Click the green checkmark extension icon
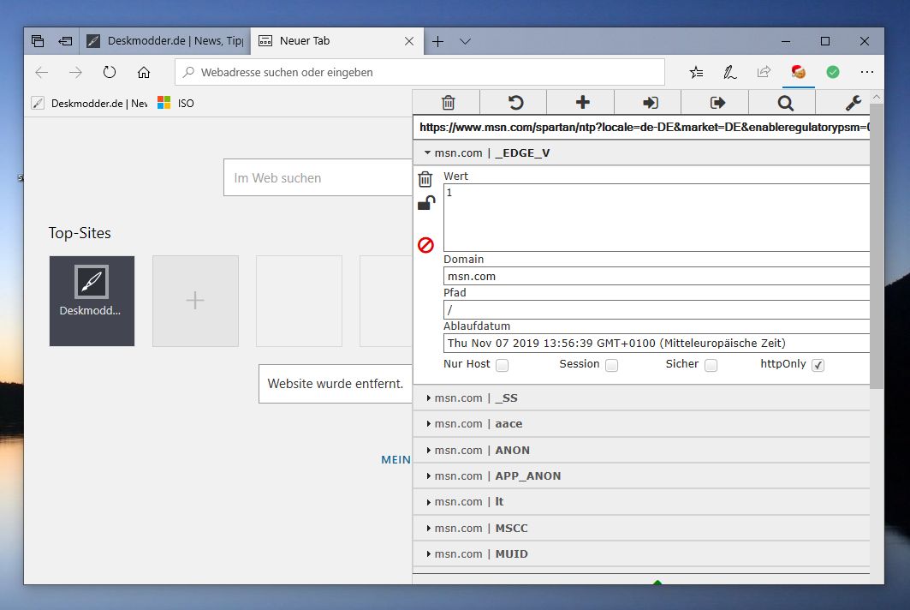Screen dimensions: 910x610 pos(833,72)
